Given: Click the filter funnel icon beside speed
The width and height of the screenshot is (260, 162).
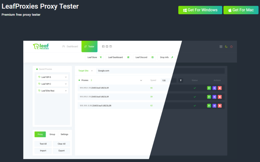Looking at the screenshot, I should [181, 80].
